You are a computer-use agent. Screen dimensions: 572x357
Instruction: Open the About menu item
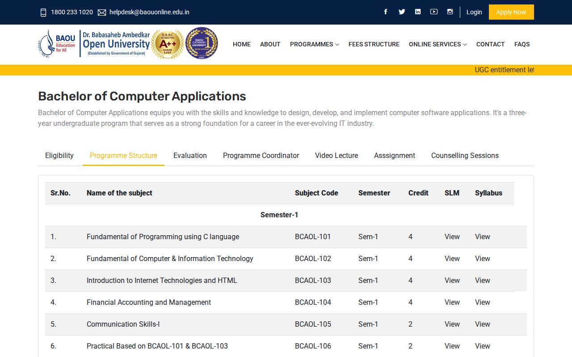point(270,44)
